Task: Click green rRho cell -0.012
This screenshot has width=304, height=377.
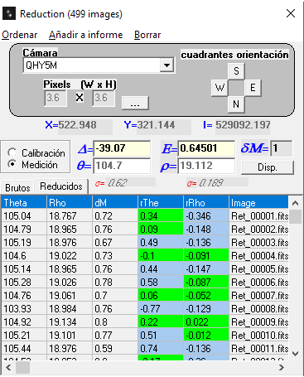Action: pos(206,336)
